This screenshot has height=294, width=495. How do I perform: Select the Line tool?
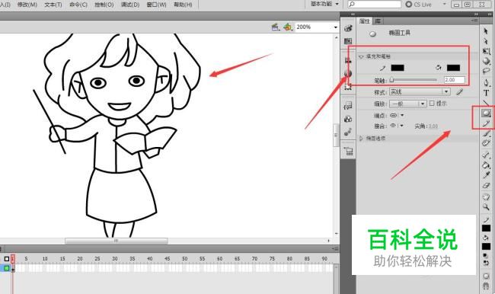486,103
